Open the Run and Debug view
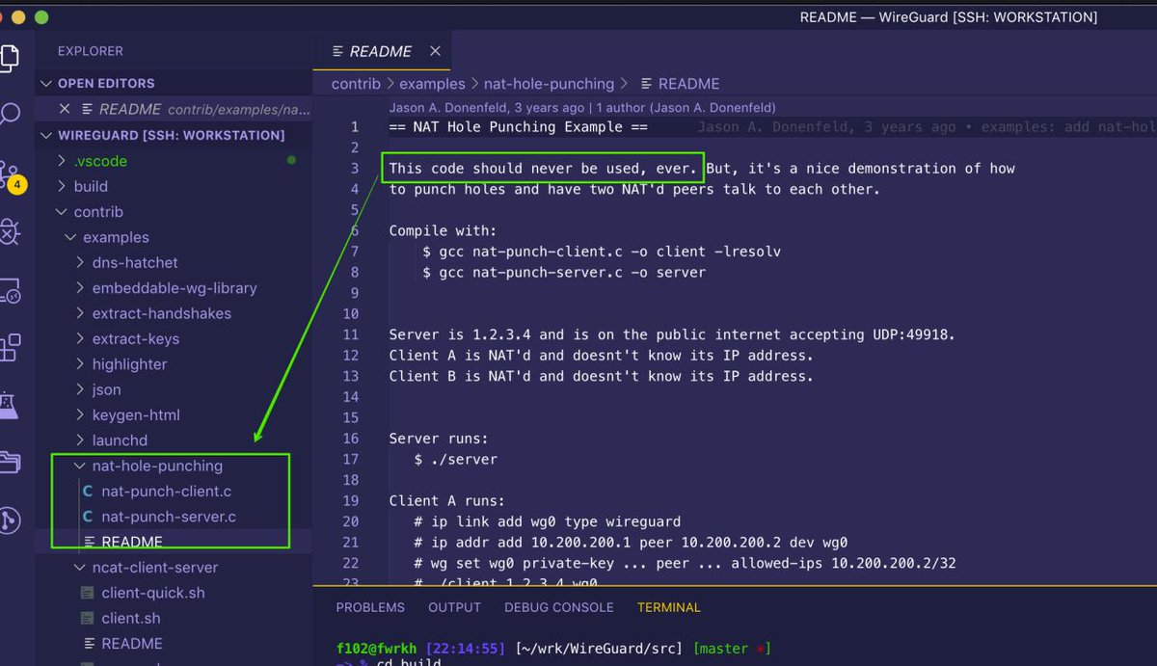 [x=9, y=230]
